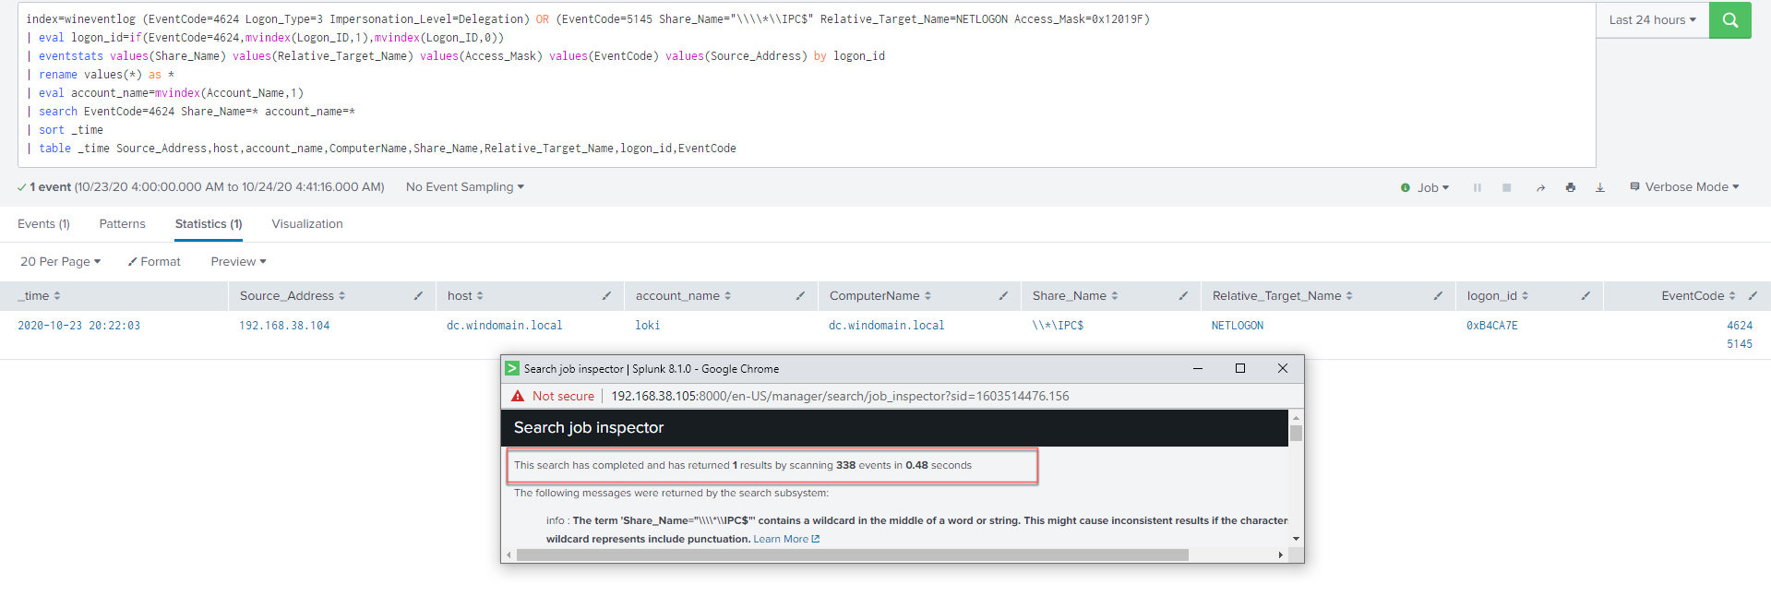1771x596 pixels.
Task: Edit the ComputerName column with pencil icon
Action: pyautogui.click(x=1003, y=295)
